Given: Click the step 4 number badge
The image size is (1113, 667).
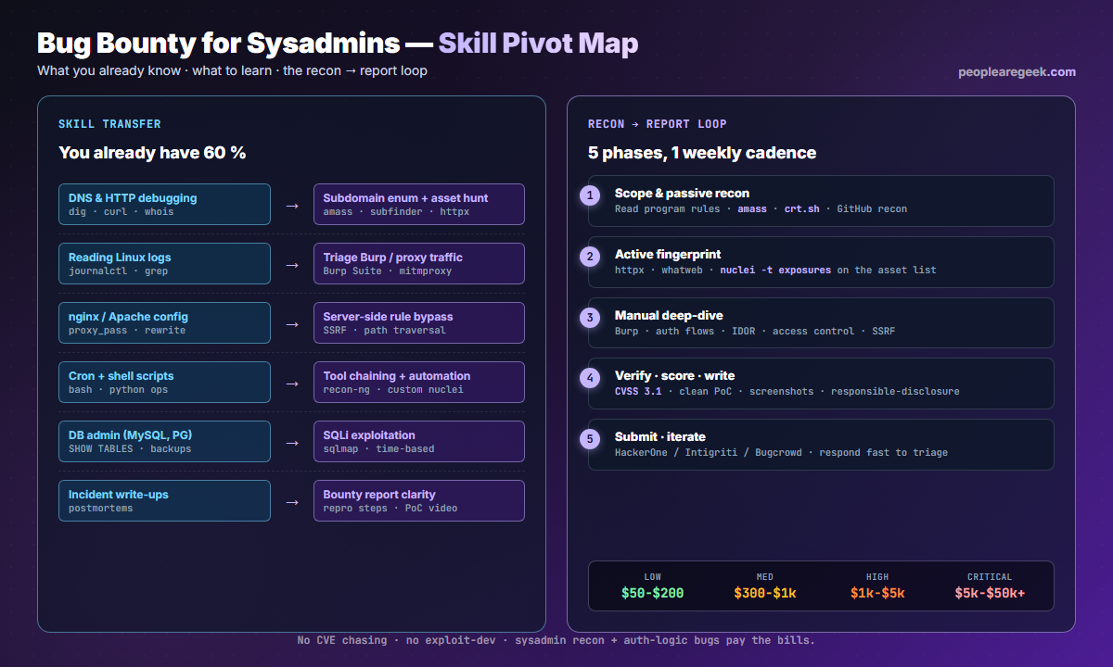Looking at the screenshot, I should point(589,378).
